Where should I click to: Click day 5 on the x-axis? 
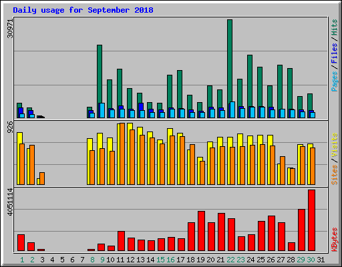(62, 260)
